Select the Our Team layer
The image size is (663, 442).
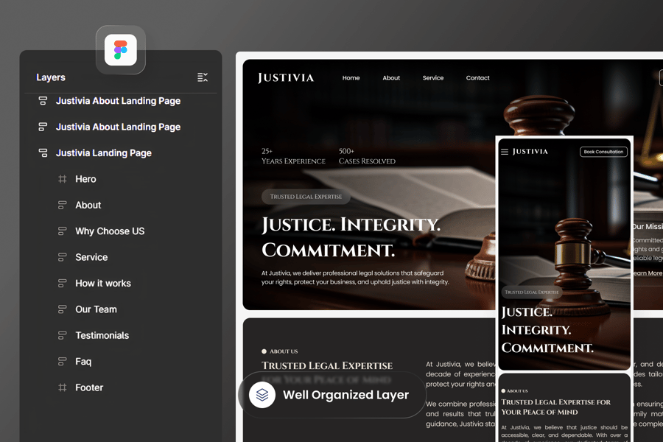(96, 309)
